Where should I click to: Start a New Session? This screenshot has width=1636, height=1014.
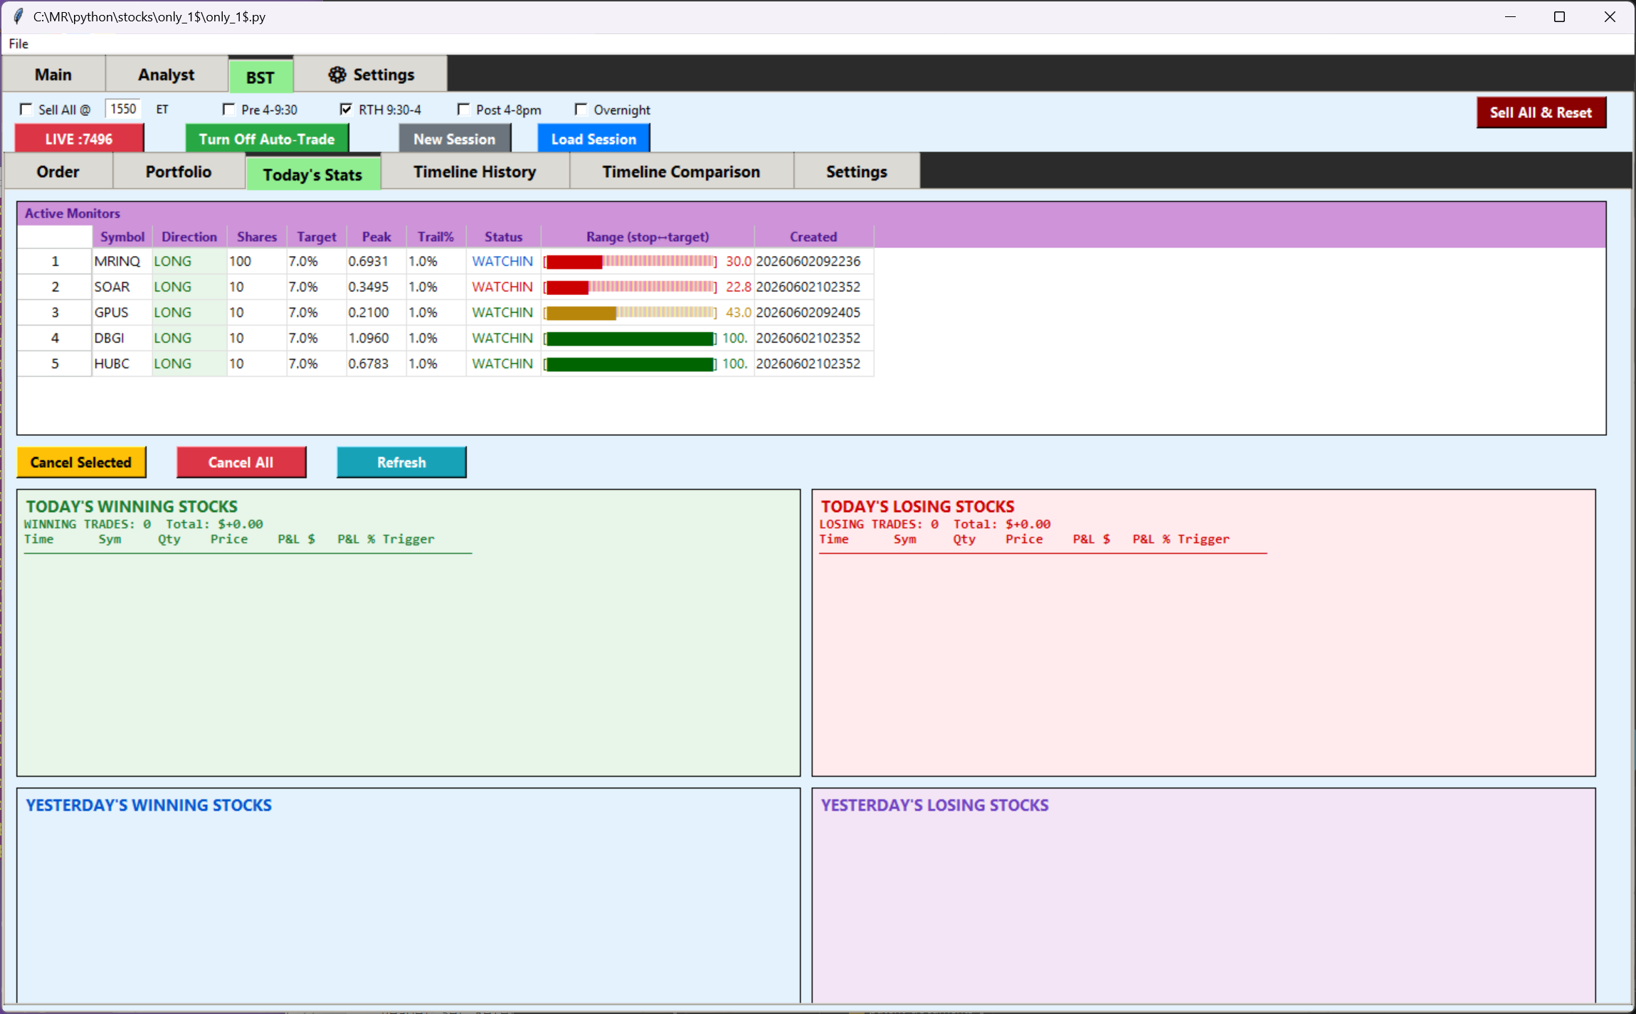pos(455,139)
